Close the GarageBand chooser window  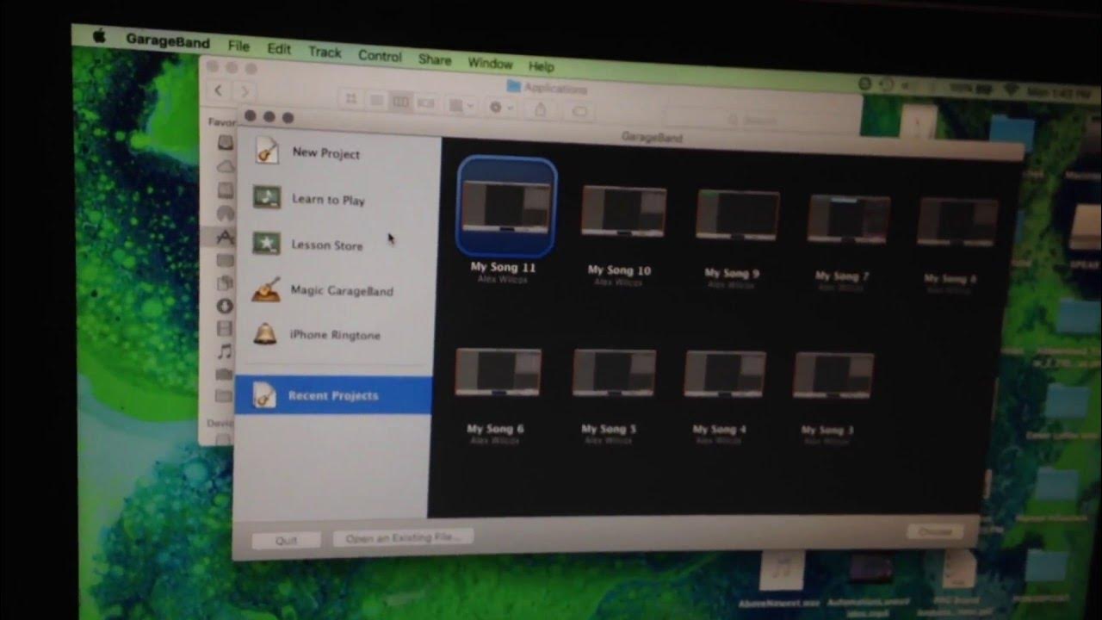coord(251,115)
